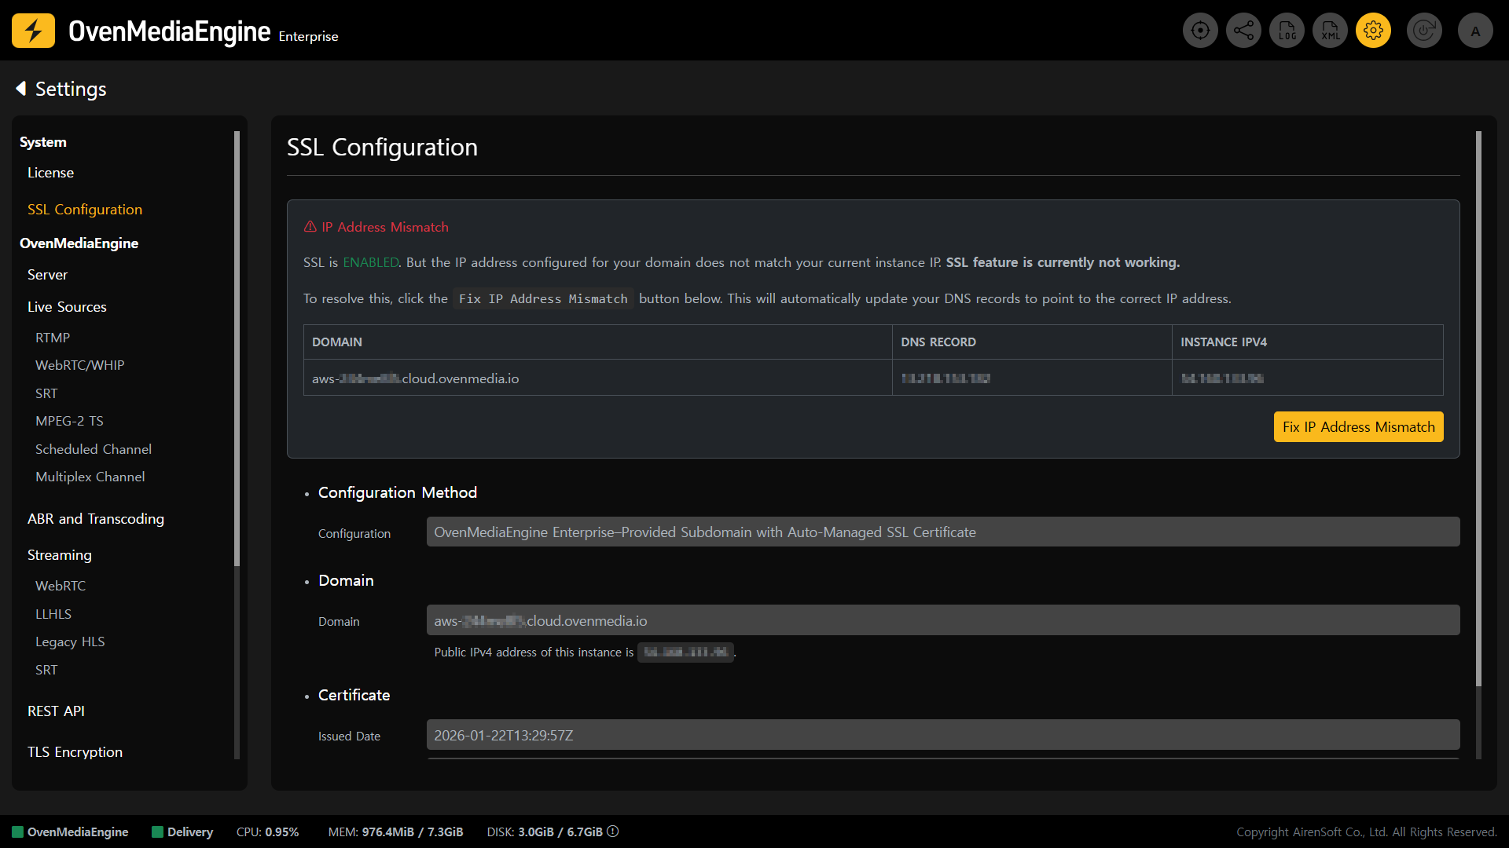Open WebRTC/WHIP live source settings
Image resolution: width=1509 pixels, height=848 pixels.
(x=79, y=365)
